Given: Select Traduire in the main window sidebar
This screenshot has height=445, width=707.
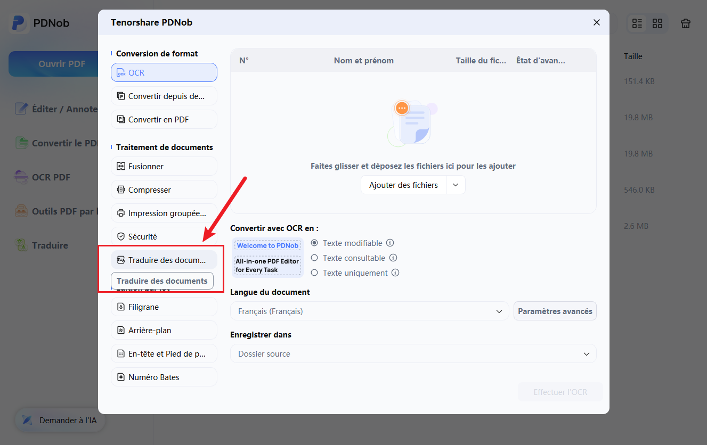Looking at the screenshot, I should point(42,245).
